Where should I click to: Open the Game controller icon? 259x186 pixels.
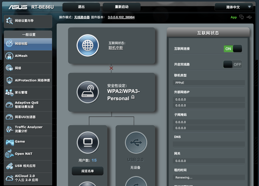(x=10, y=142)
